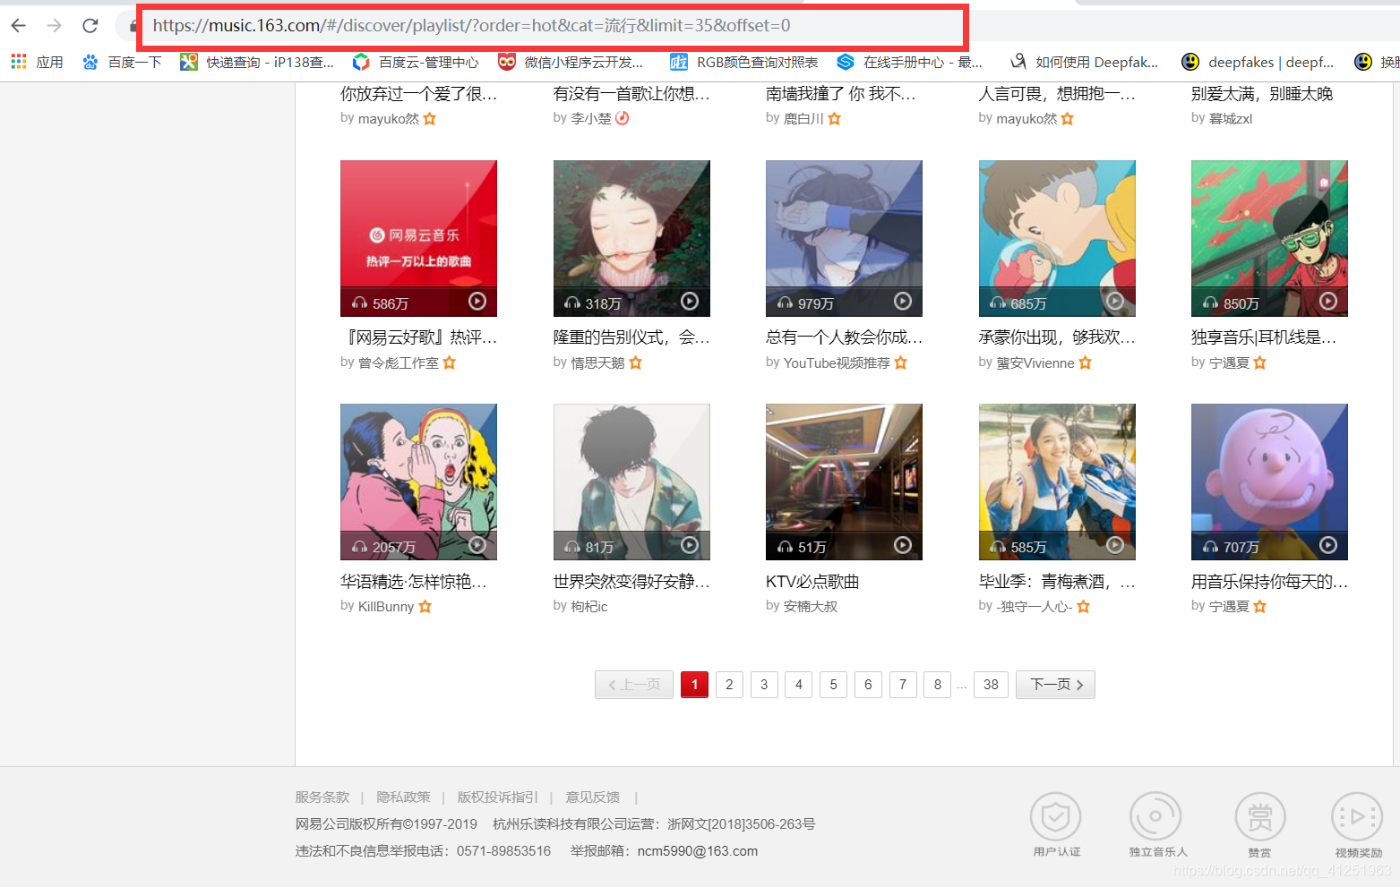This screenshot has height=887, width=1400.
Task: Play the 586万 网易云好歌 playlist
Action: pos(477,302)
